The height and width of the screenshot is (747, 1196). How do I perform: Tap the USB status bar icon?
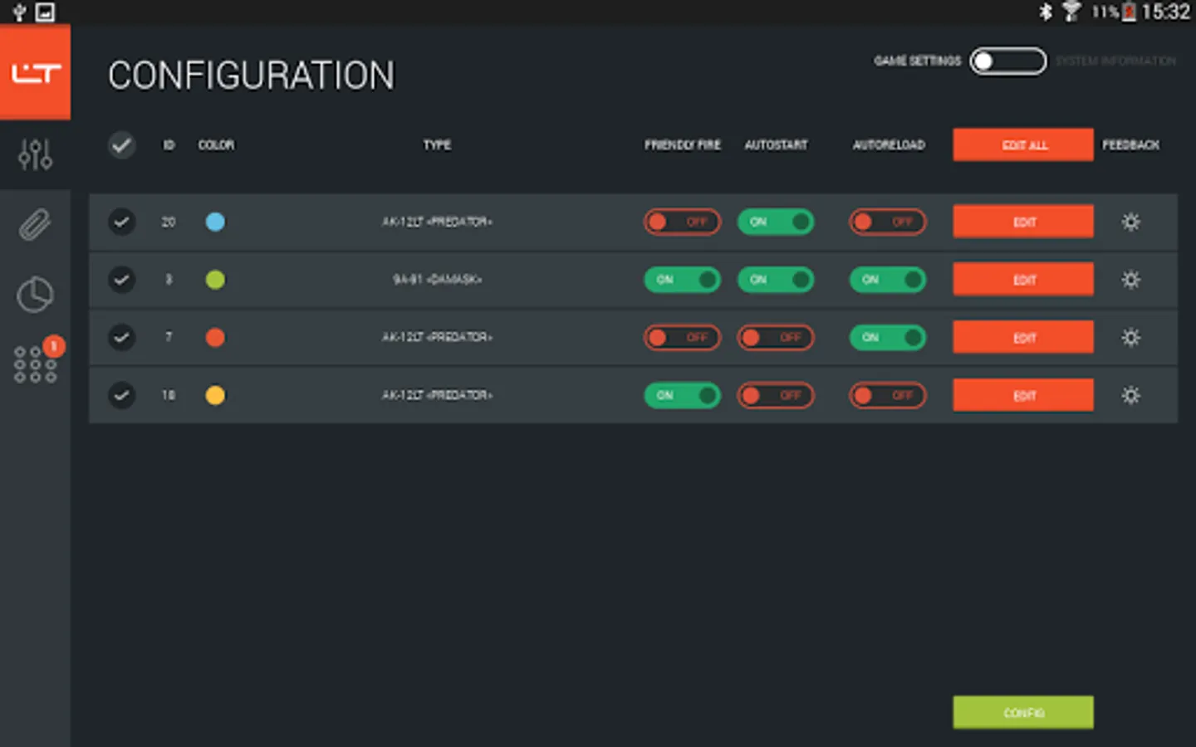click(19, 12)
